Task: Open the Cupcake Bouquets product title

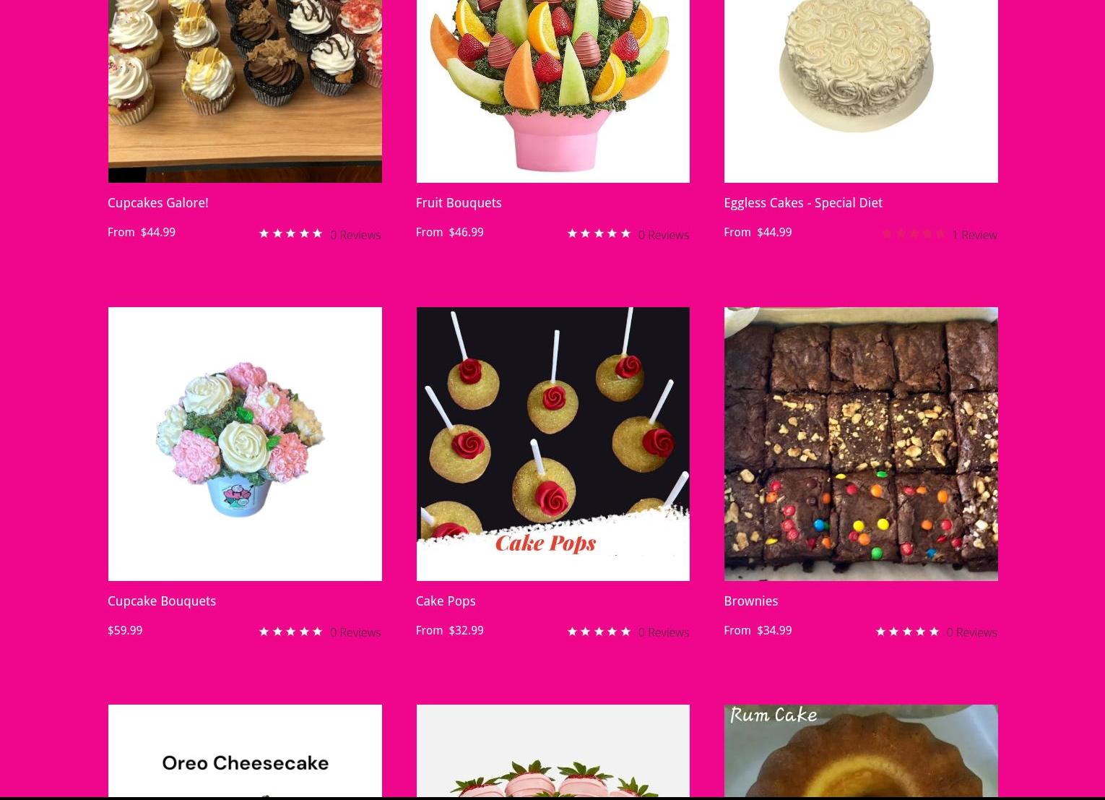Action: point(161,601)
